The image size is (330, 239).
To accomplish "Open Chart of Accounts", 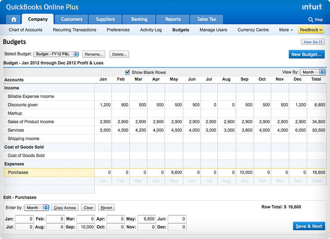I will 26,30.
